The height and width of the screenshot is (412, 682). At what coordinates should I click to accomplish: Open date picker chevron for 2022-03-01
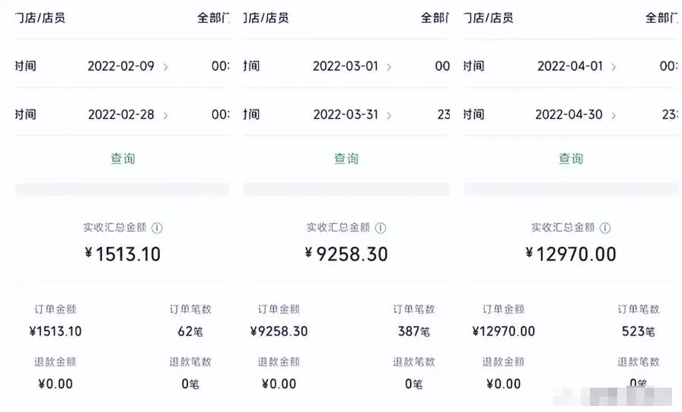[x=389, y=67]
